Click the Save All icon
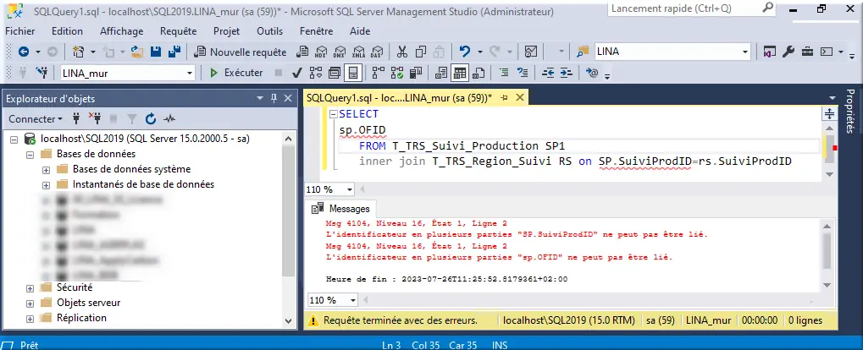This screenshot has width=863, height=350. pos(174,52)
